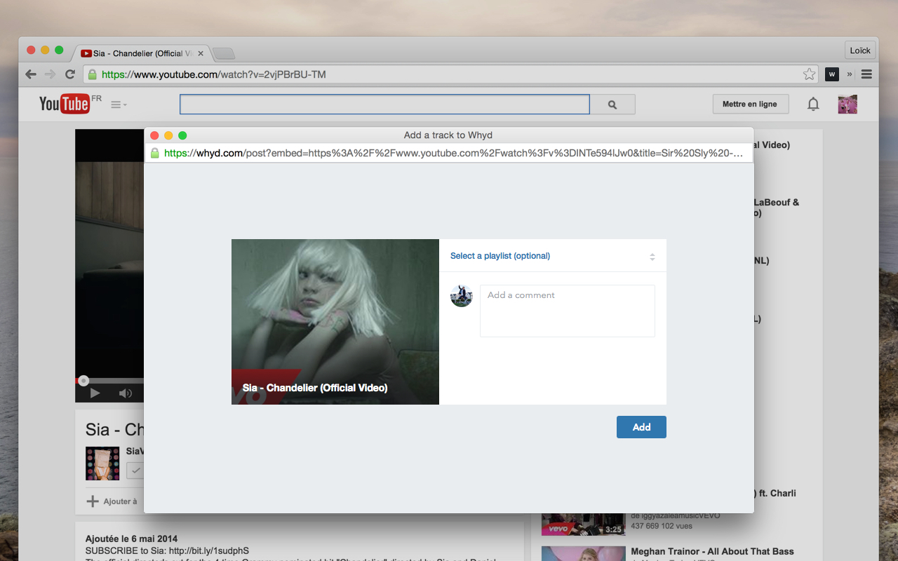The width and height of the screenshot is (898, 561).
Task: Click the YouTube search magnifier button
Action: (x=612, y=104)
